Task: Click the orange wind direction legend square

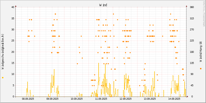Action: coord(201,68)
